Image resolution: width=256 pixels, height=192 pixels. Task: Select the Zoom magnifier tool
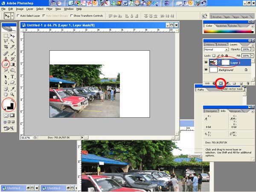[12, 95]
